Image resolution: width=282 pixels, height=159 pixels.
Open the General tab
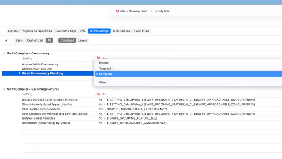(13, 31)
